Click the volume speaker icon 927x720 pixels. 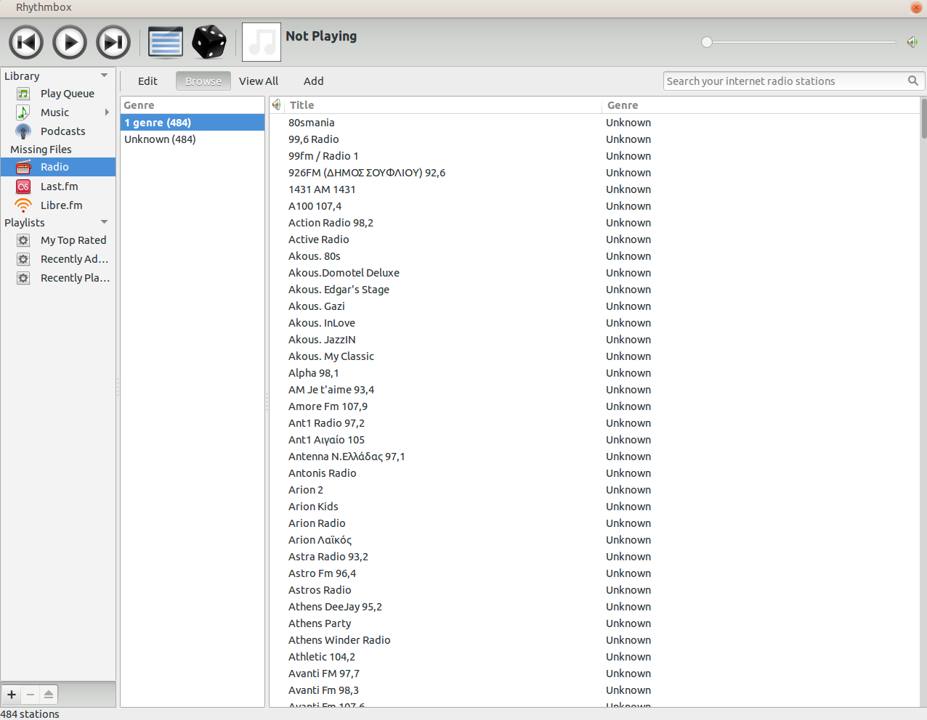coord(912,42)
